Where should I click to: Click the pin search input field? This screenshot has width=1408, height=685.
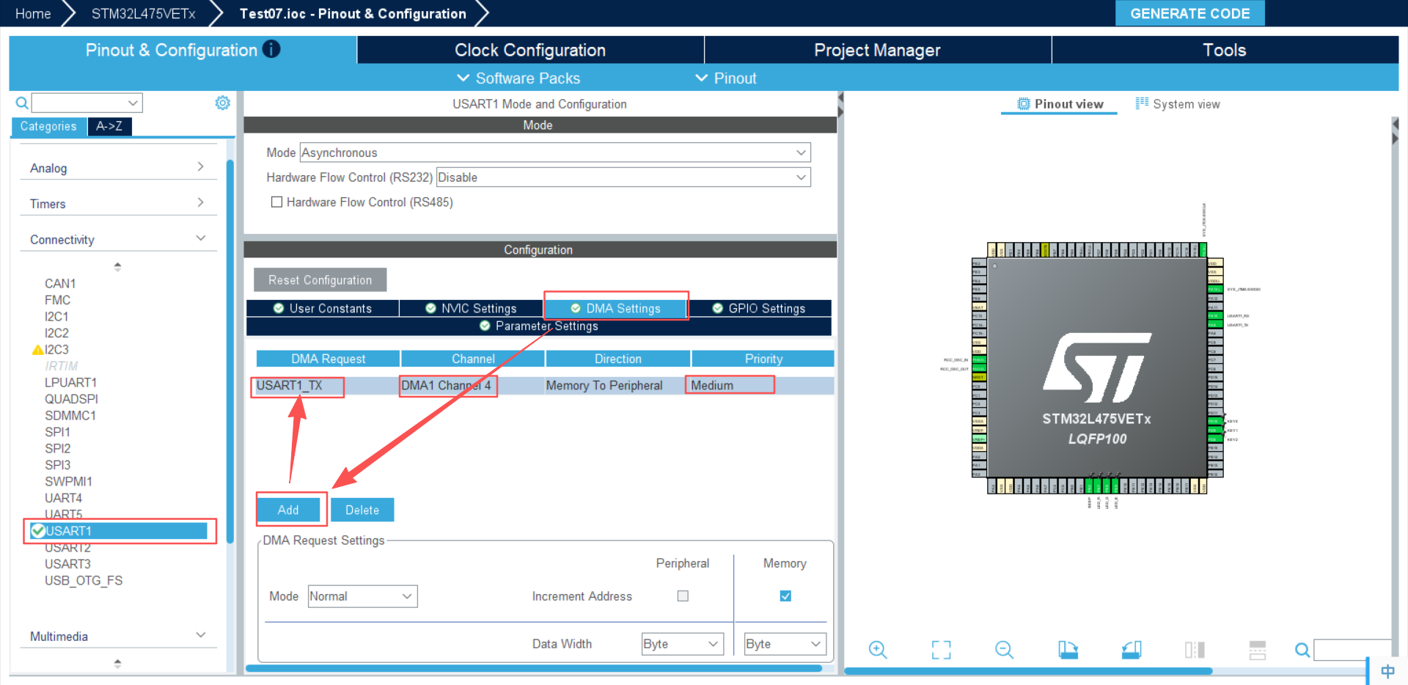(x=1352, y=650)
